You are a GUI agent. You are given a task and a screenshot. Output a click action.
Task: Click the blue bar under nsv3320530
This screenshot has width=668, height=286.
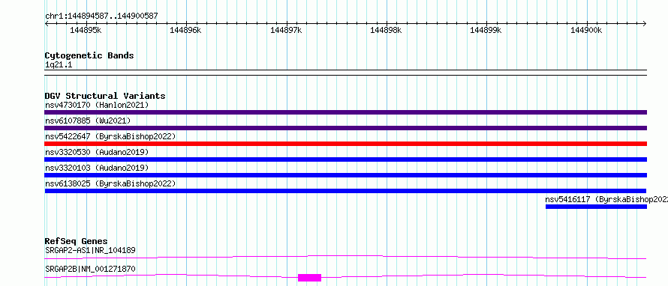coord(345,159)
